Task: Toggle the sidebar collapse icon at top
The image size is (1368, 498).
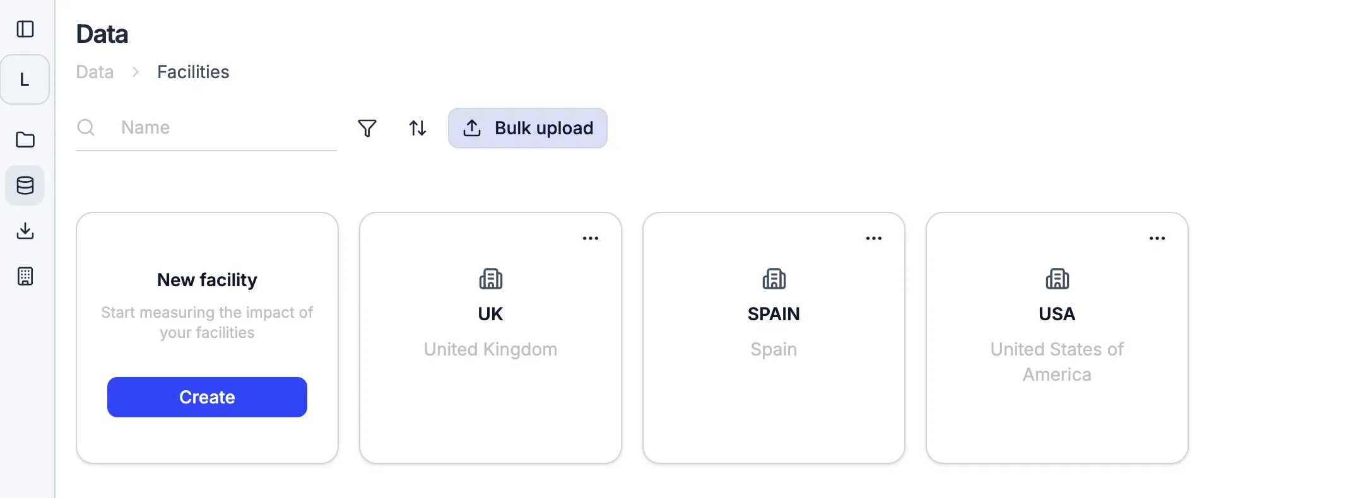Action: click(25, 29)
